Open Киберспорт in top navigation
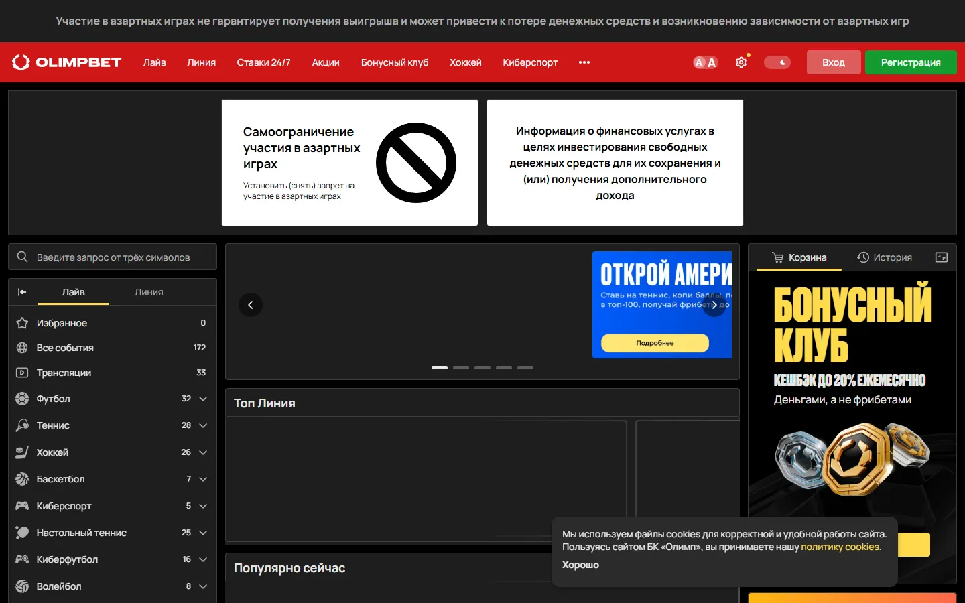965x603 pixels. point(530,62)
